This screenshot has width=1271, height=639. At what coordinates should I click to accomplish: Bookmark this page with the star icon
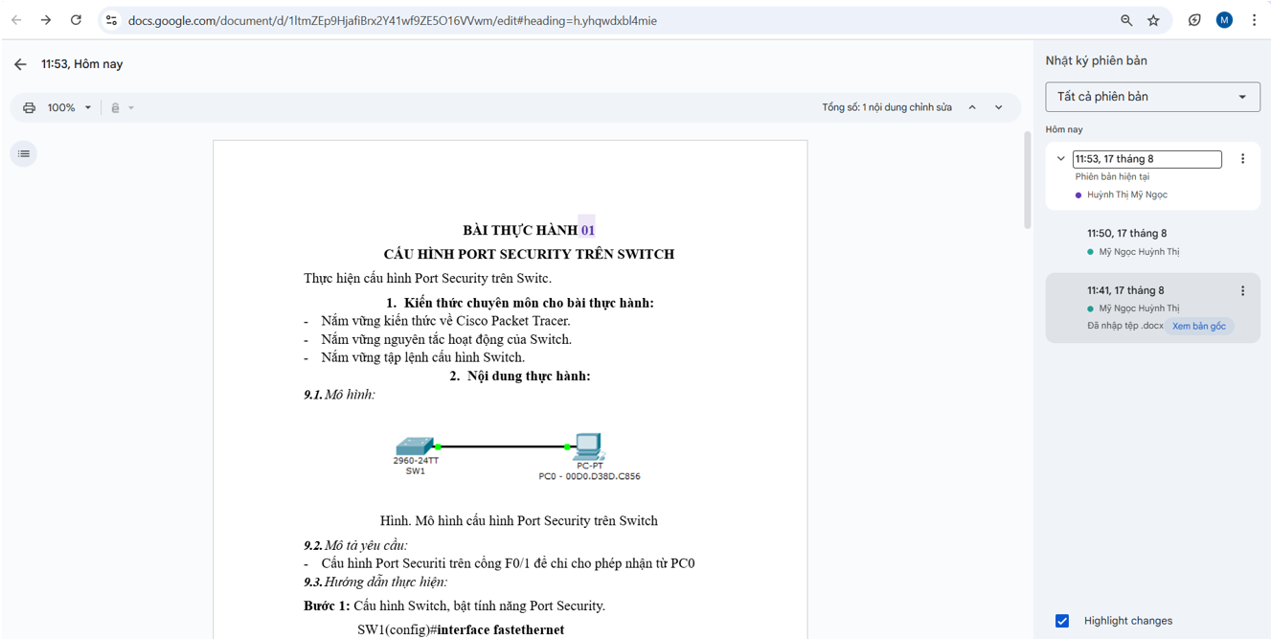point(1153,20)
